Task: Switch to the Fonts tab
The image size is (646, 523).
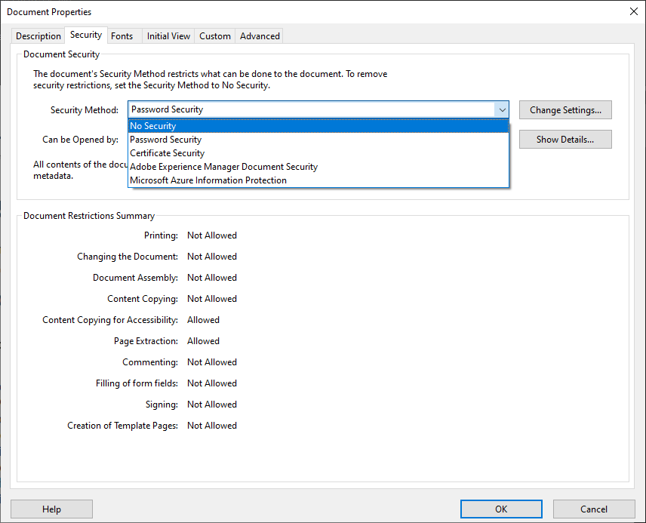Action: [x=122, y=36]
